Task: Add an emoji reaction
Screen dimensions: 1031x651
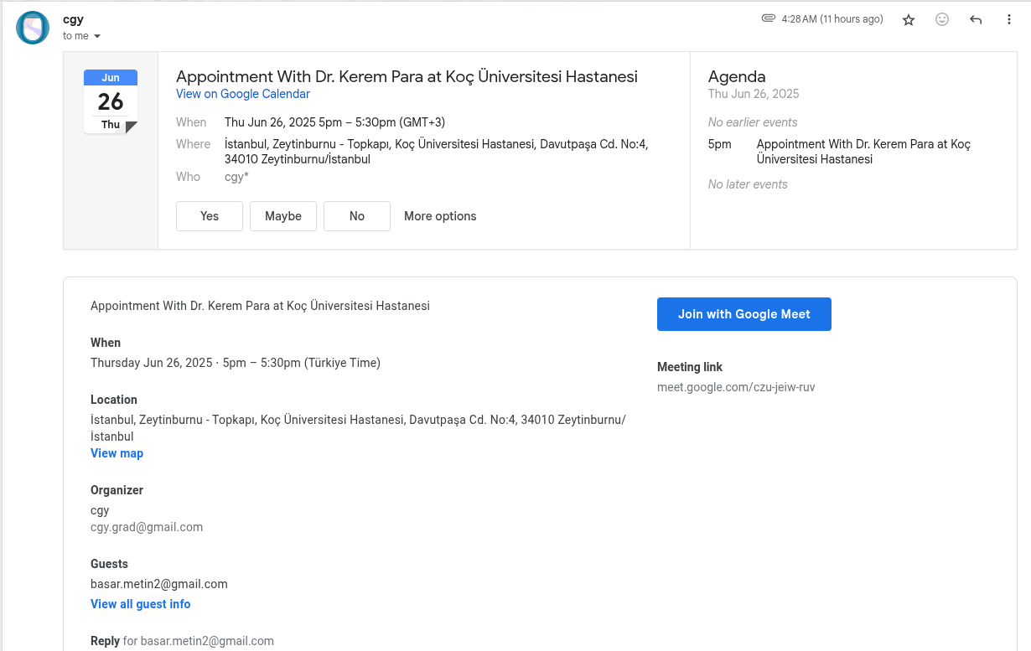Action: [x=942, y=19]
